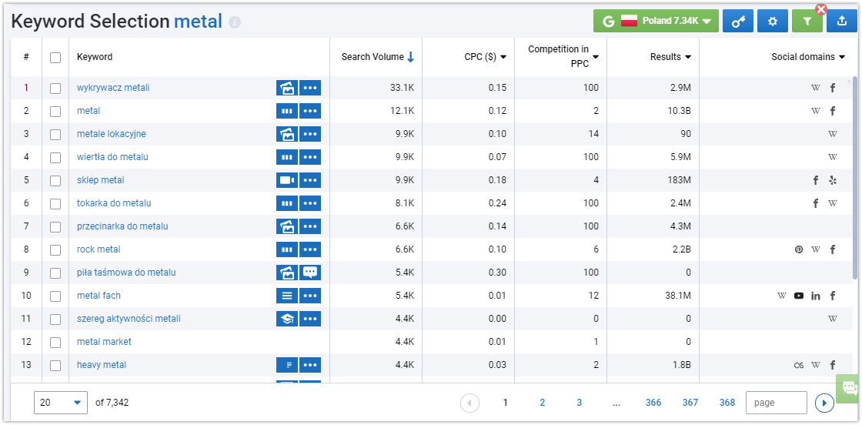Click the info icon beside metal title
862x425 pixels.
235,22
